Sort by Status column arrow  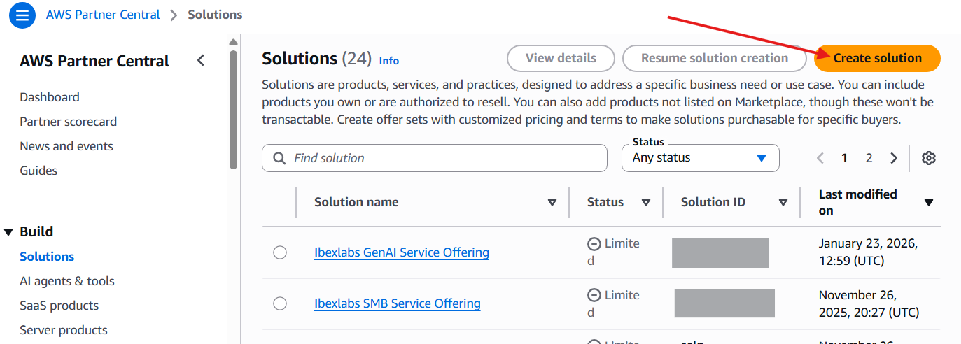646,202
